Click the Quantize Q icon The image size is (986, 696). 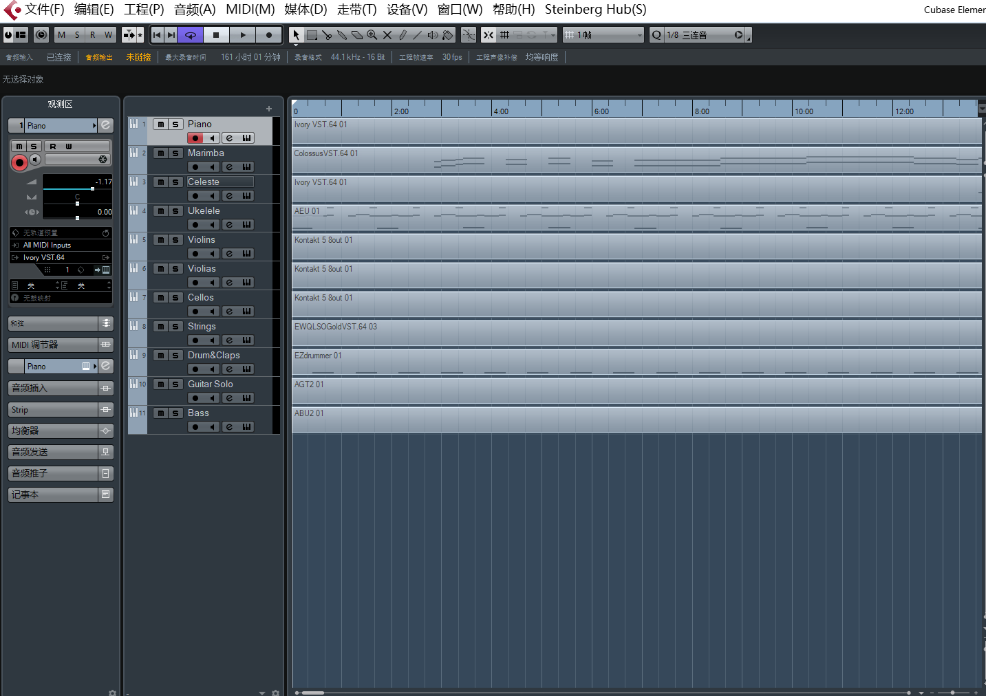click(x=656, y=35)
